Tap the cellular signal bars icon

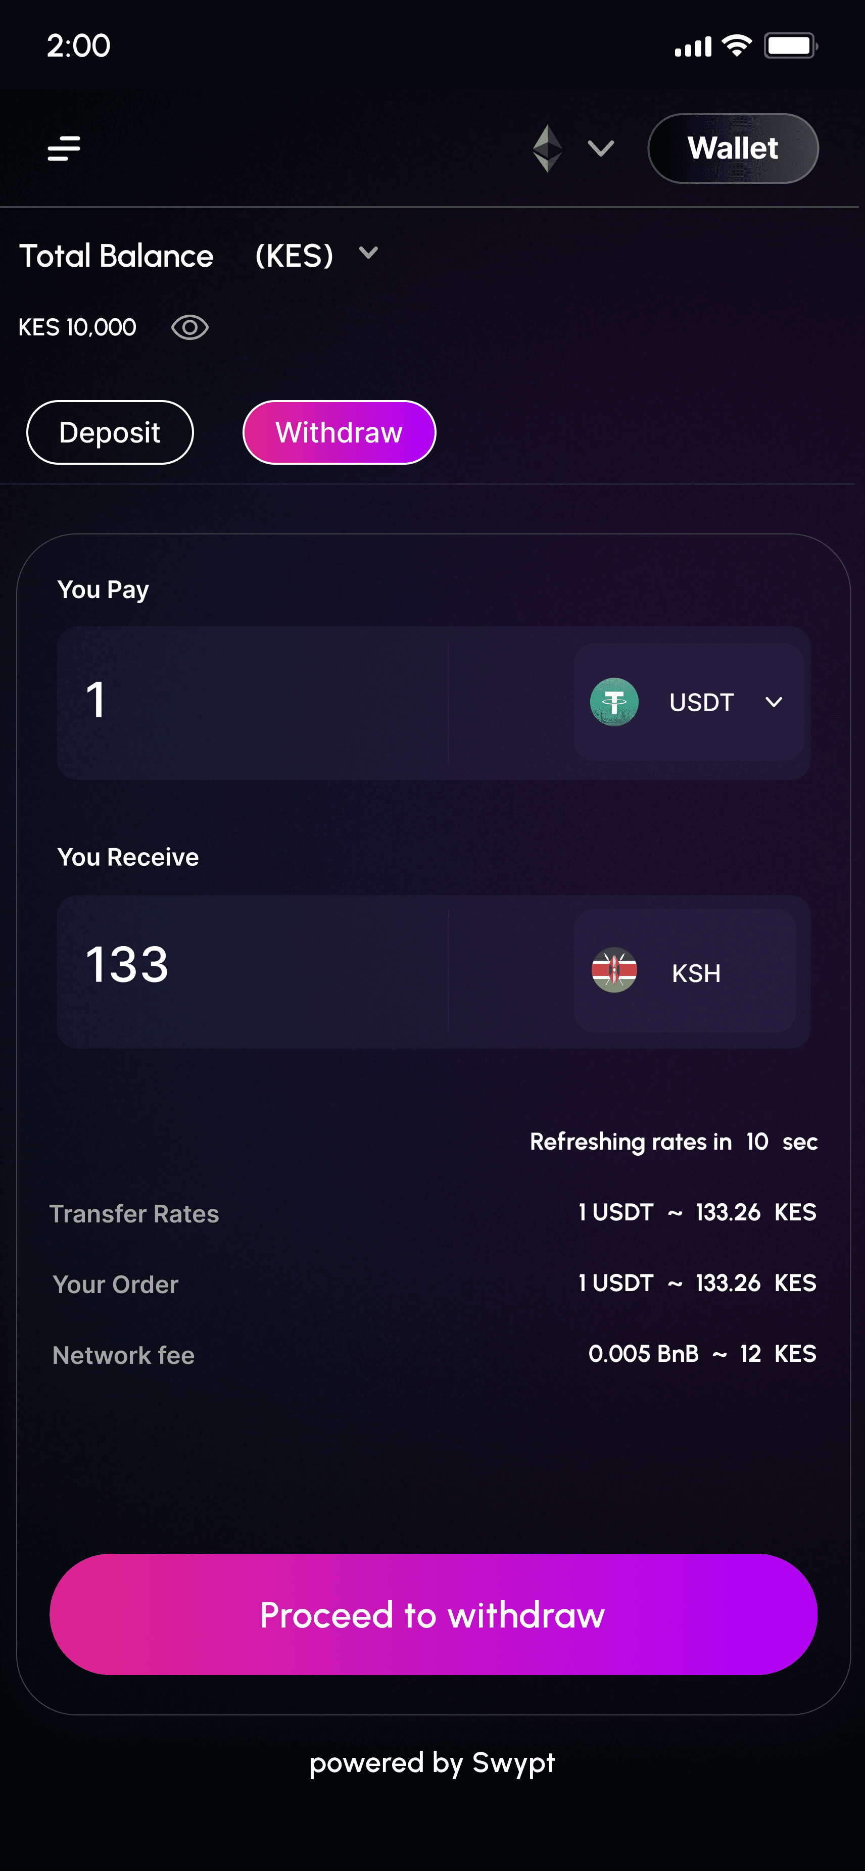coord(693,47)
